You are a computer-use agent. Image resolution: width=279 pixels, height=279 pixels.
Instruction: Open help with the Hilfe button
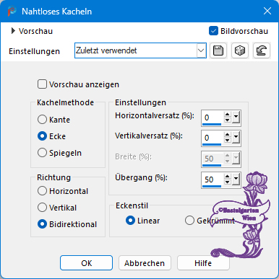pyautogui.click(x=203, y=263)
